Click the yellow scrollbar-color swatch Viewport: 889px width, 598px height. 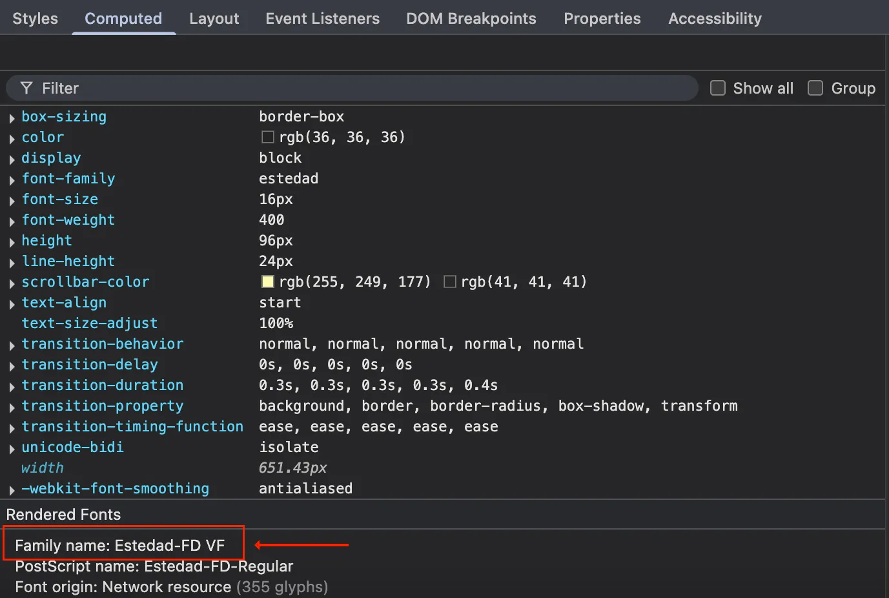click(267, 282)
